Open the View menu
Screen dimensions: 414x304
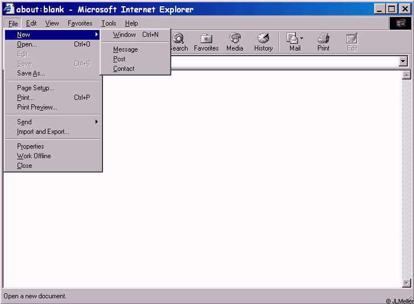point(52,23)
